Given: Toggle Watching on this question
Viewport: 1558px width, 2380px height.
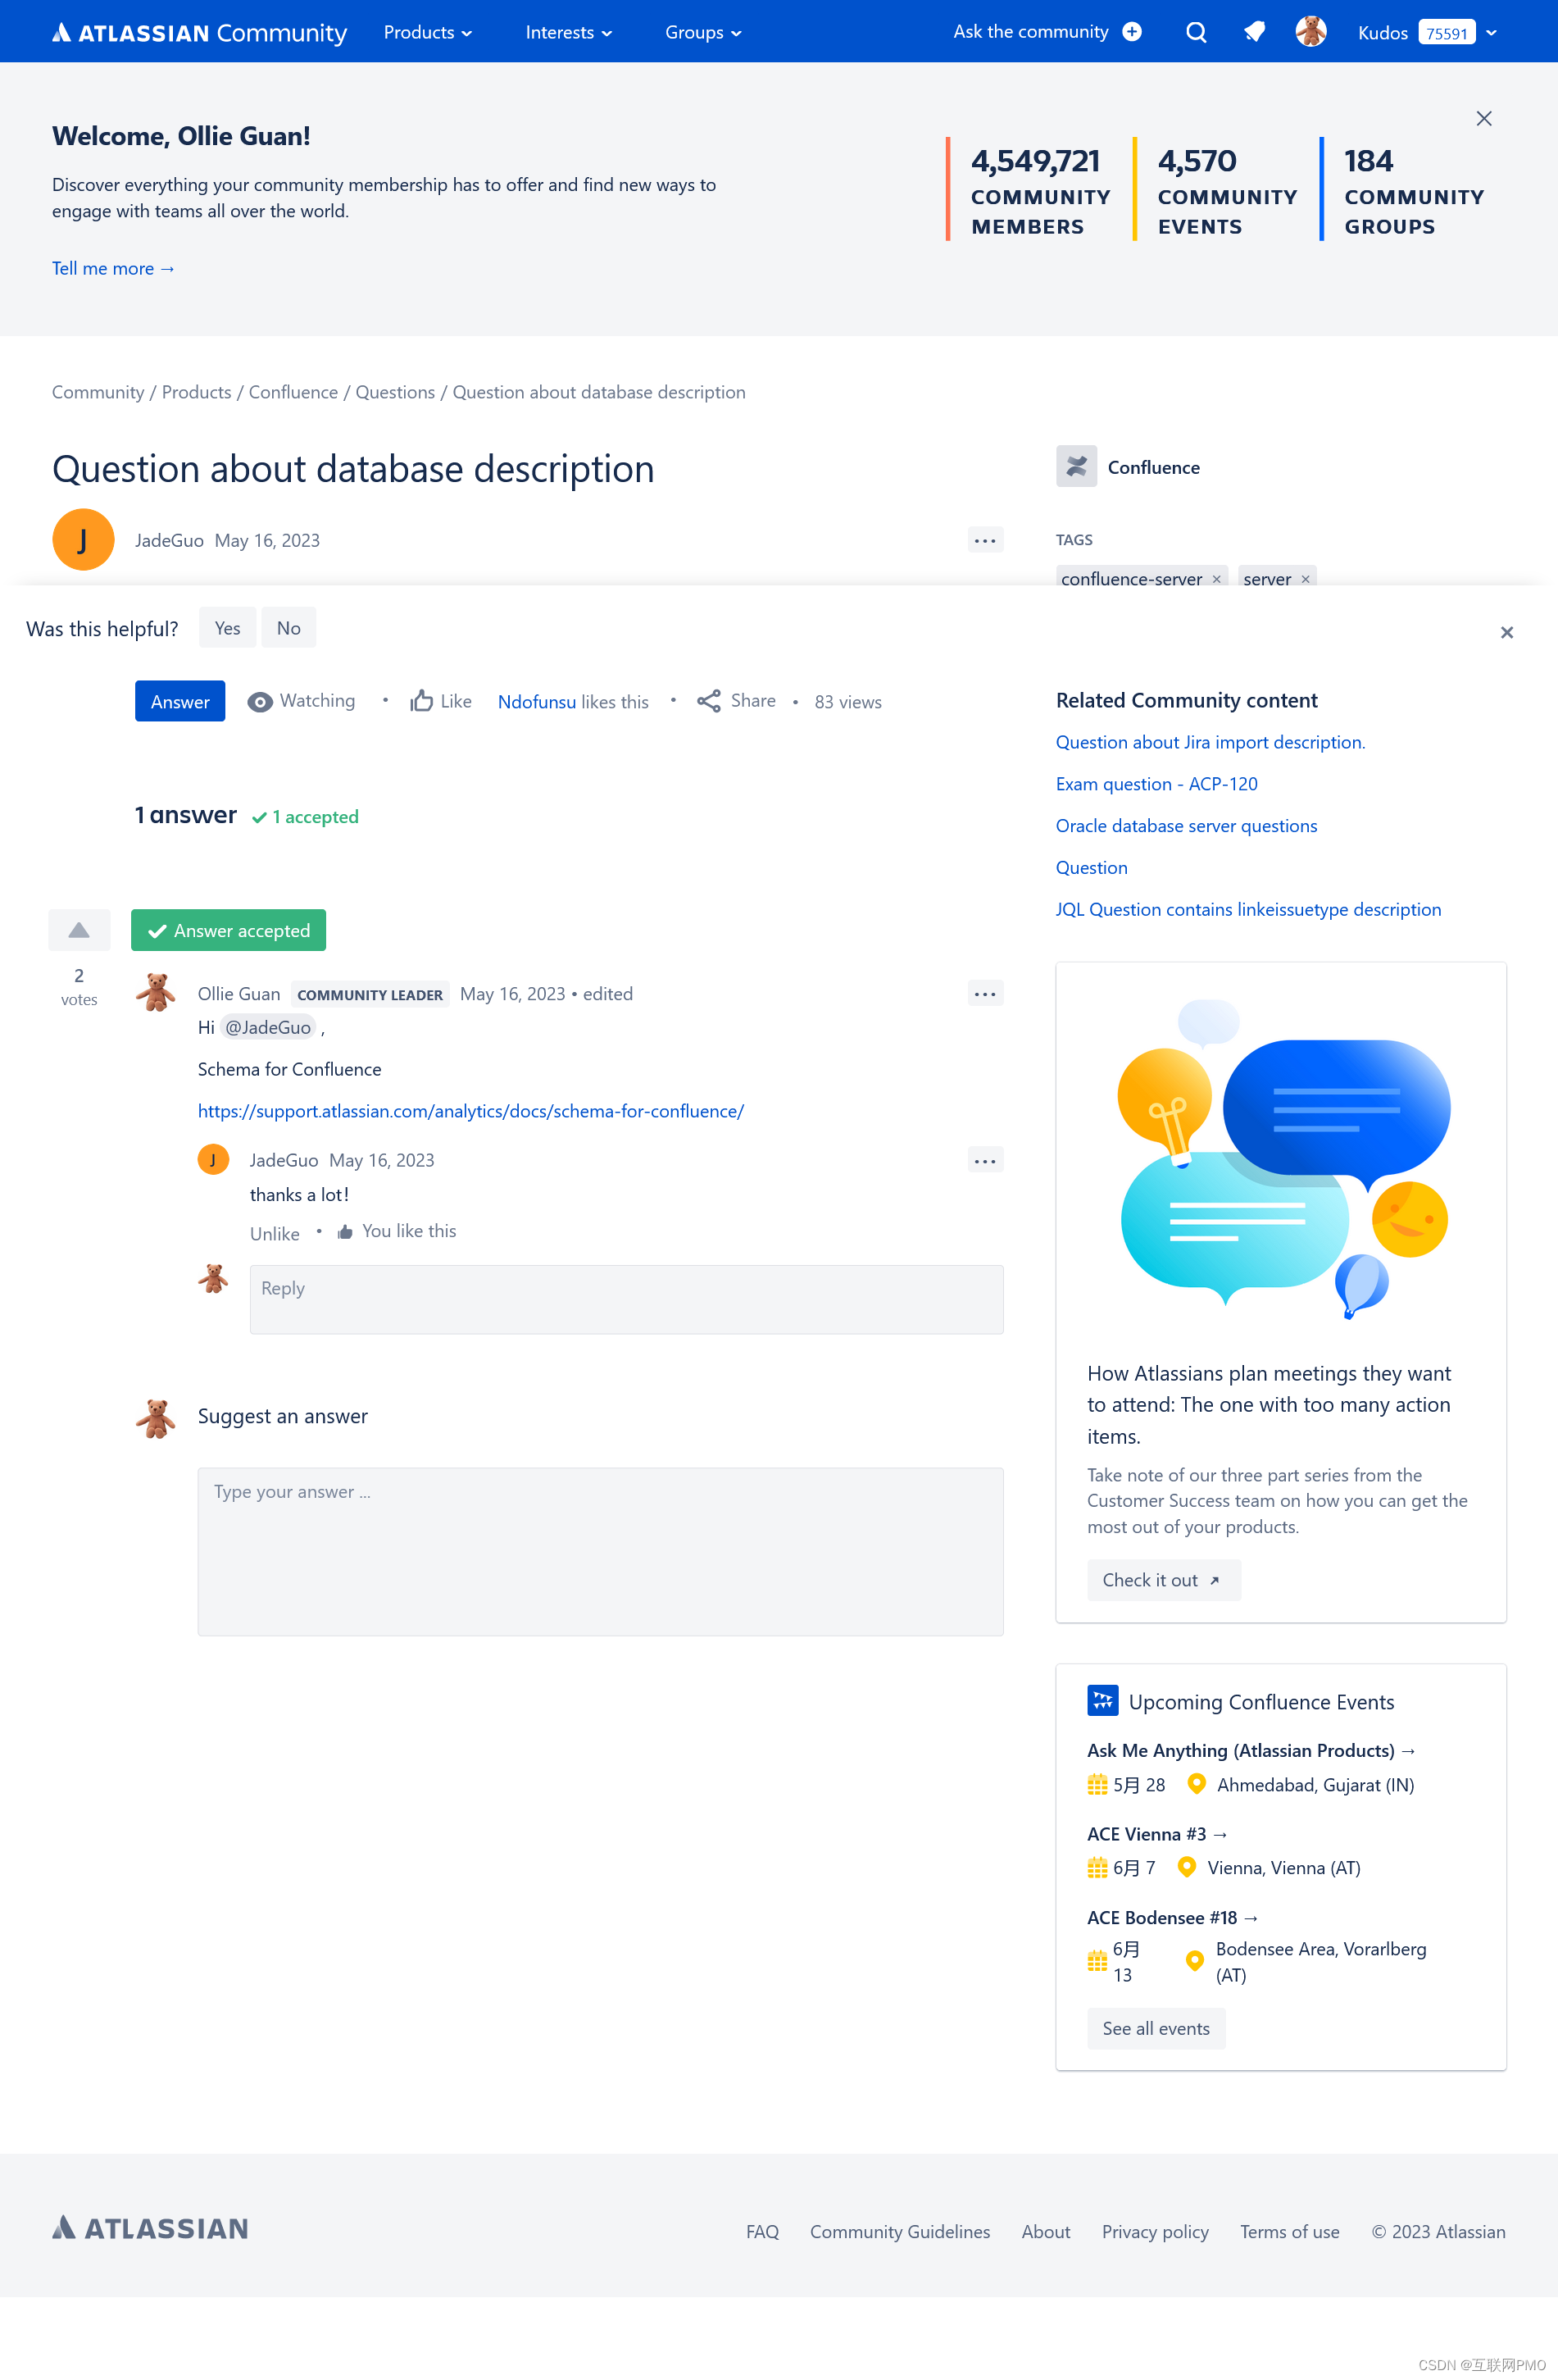Looking at the screenshot, I should pyautogui.click(x=301, y=701).
